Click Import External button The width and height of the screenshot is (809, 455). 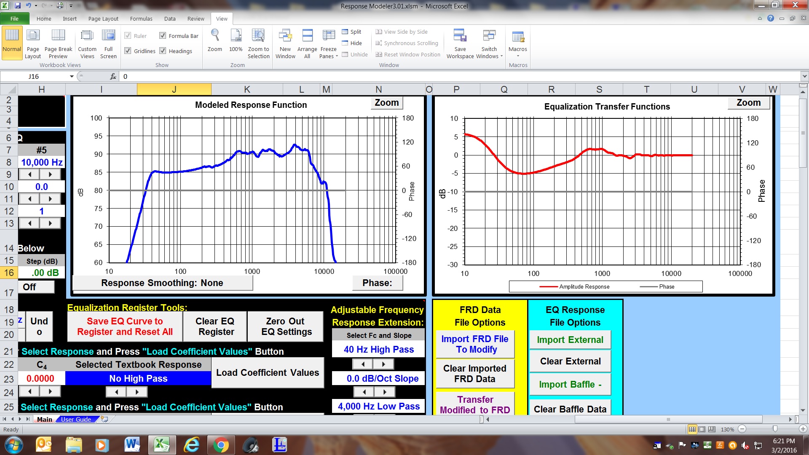(570, 340)
